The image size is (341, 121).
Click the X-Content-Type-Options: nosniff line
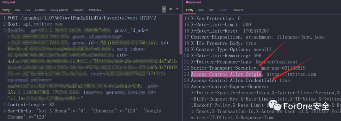click(231, 50)
